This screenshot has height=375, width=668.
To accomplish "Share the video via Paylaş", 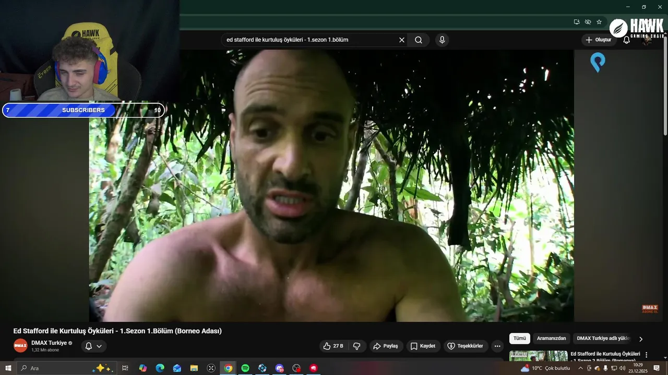I will pos(386,346).
